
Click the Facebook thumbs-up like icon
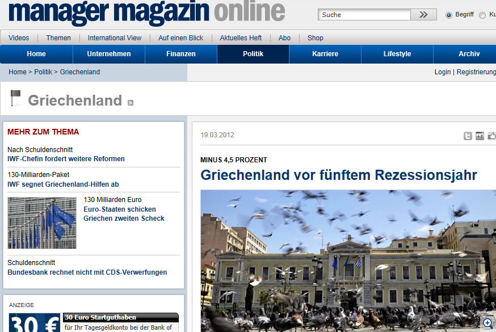[491, 136]
